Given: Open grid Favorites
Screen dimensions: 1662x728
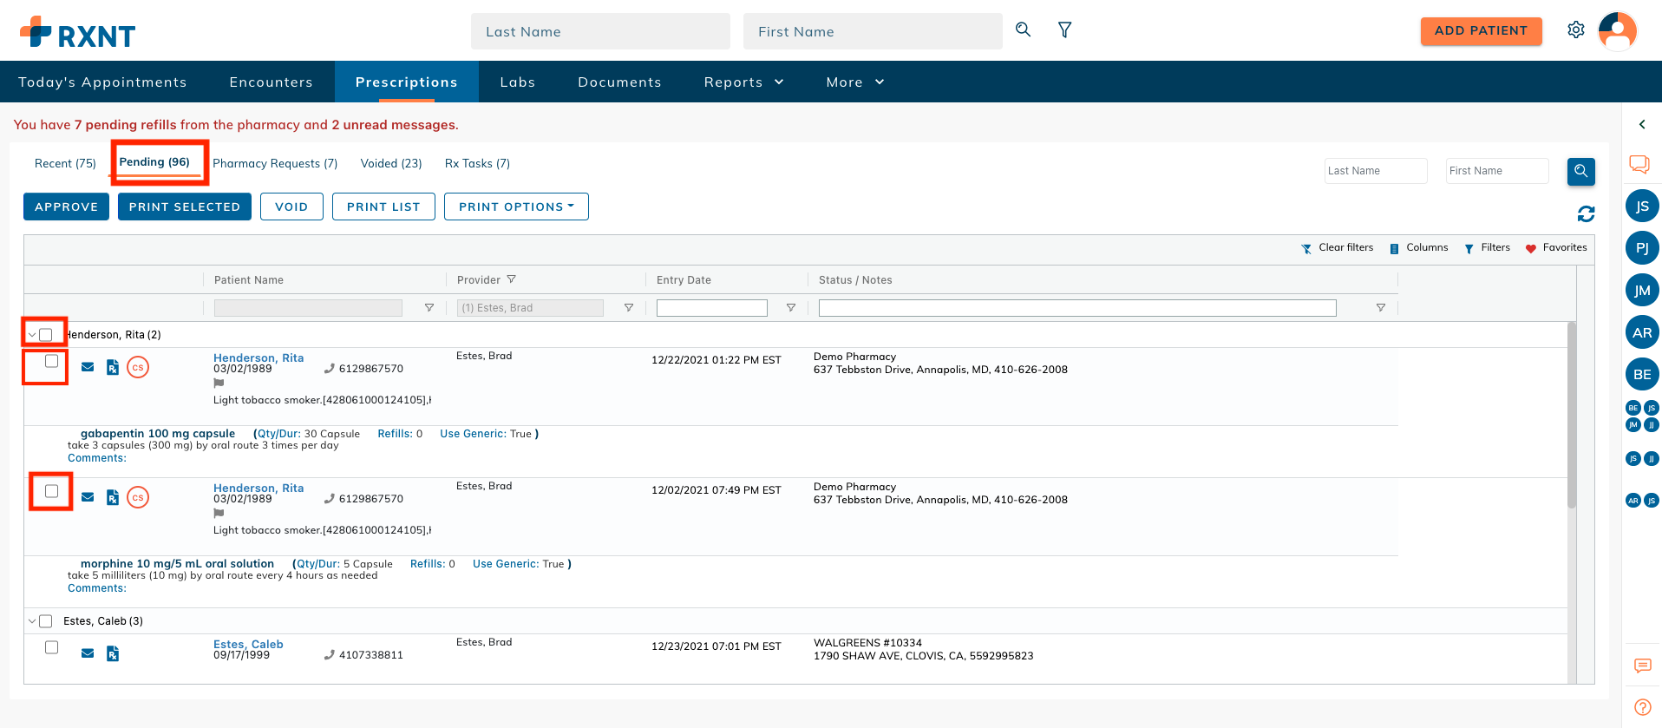Looking at the screenshot, I should click(1556, 248).
